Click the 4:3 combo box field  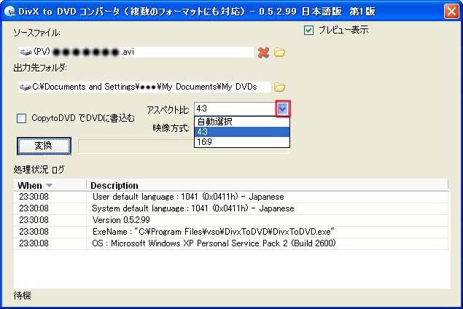pos(236,109)
